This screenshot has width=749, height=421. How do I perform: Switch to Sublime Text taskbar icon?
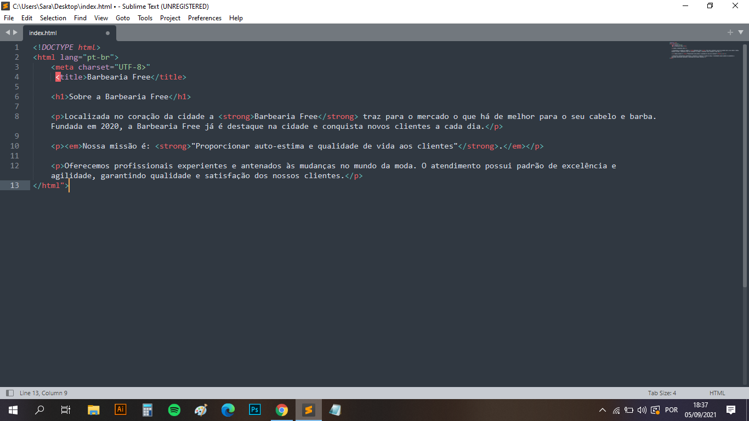309,410
